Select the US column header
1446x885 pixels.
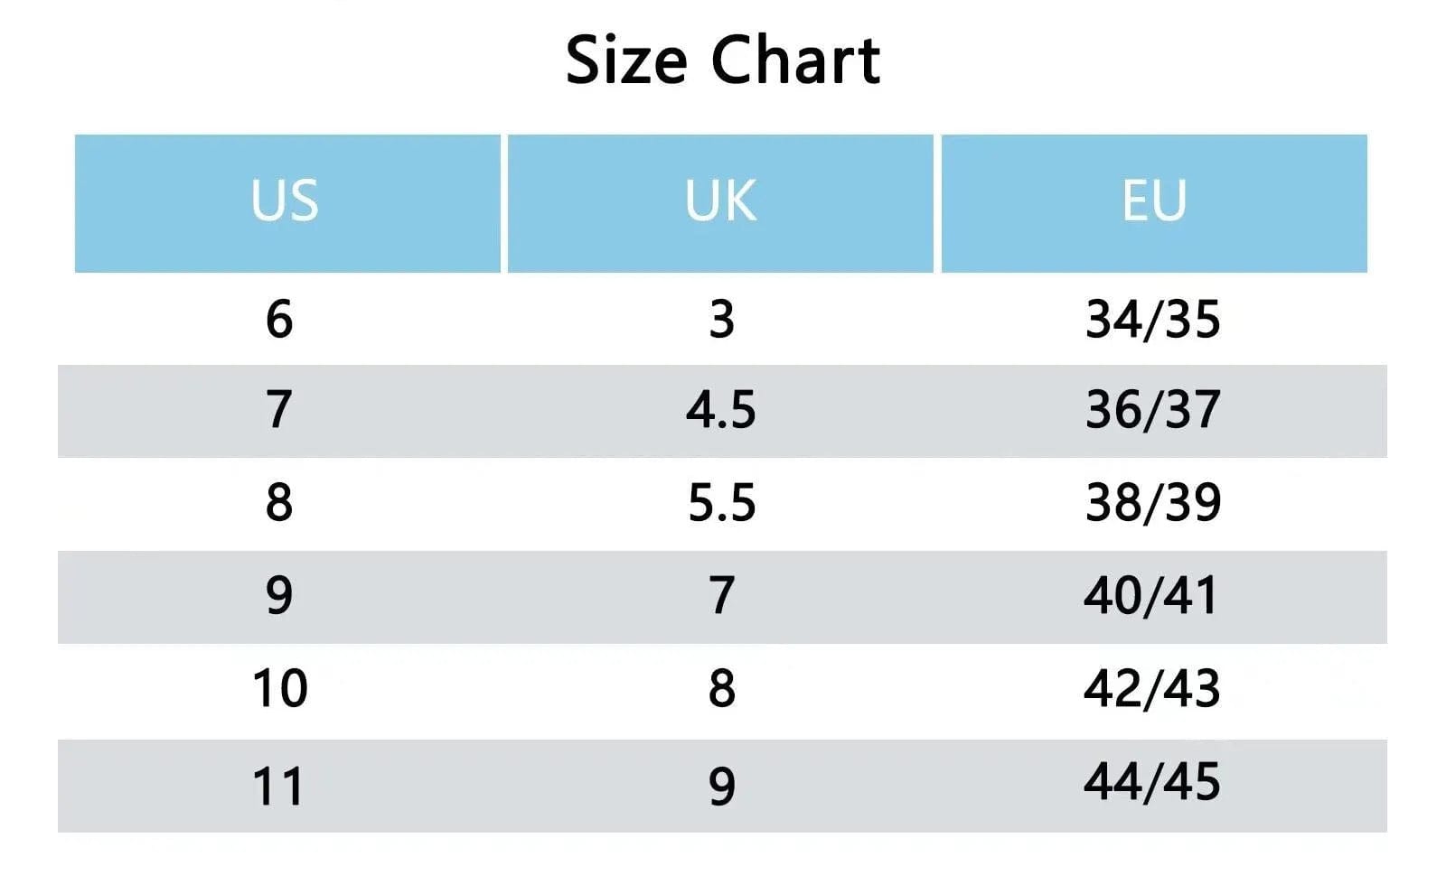click(286, 201)
